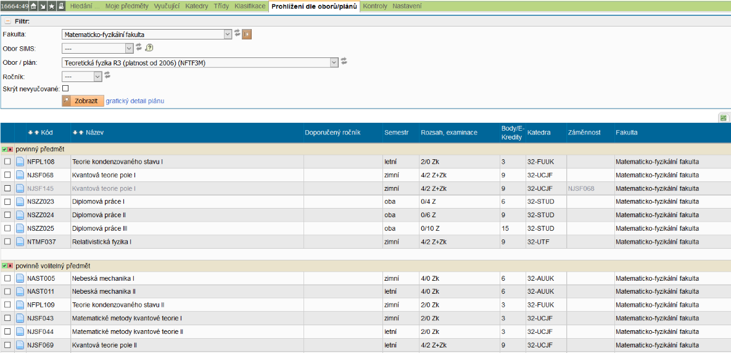Switch to Moje předměty tab

[128, 6]
